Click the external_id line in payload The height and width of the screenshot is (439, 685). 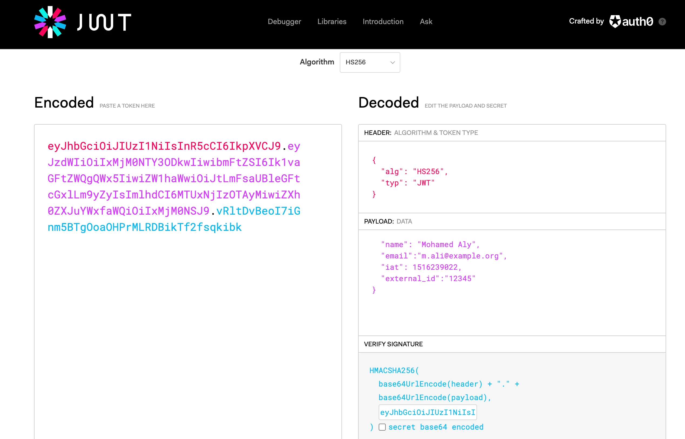[x=428, y=278]
